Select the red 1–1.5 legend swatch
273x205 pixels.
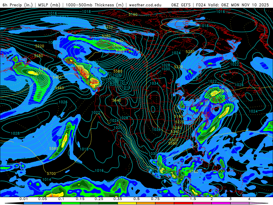pyautogui.click(x=184, y=203)
